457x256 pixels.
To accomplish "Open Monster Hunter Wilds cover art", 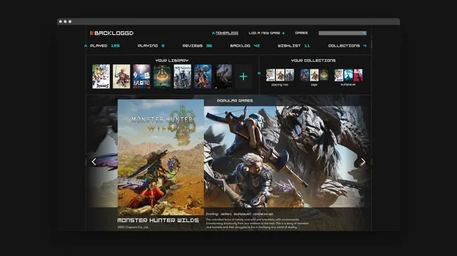I will click(x=161, y=157).
